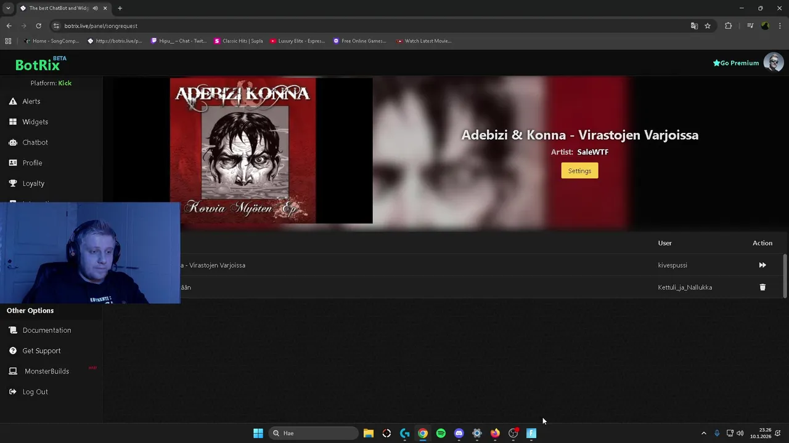Image resolution: width=789 pixels, height=443 pixels.
Task: Open Spotify from the taskbar
Action: [x=441, y=433]
